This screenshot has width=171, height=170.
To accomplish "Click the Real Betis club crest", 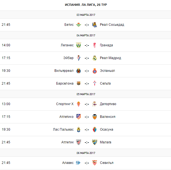I will point(79,25).
